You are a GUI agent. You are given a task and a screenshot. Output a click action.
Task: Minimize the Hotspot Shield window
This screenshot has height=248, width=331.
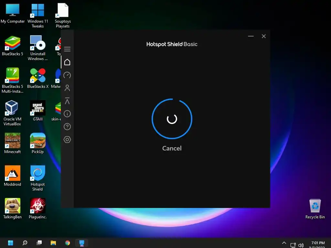251,36
